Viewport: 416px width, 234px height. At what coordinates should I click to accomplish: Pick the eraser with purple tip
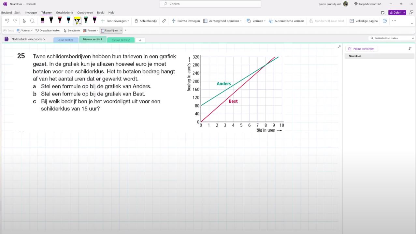[x=42, y=20]
